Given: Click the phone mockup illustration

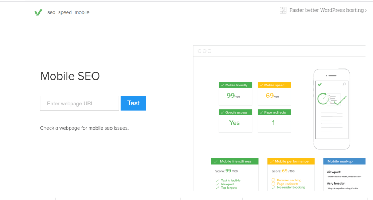Looking at the screenshot, I should [331, 109].
